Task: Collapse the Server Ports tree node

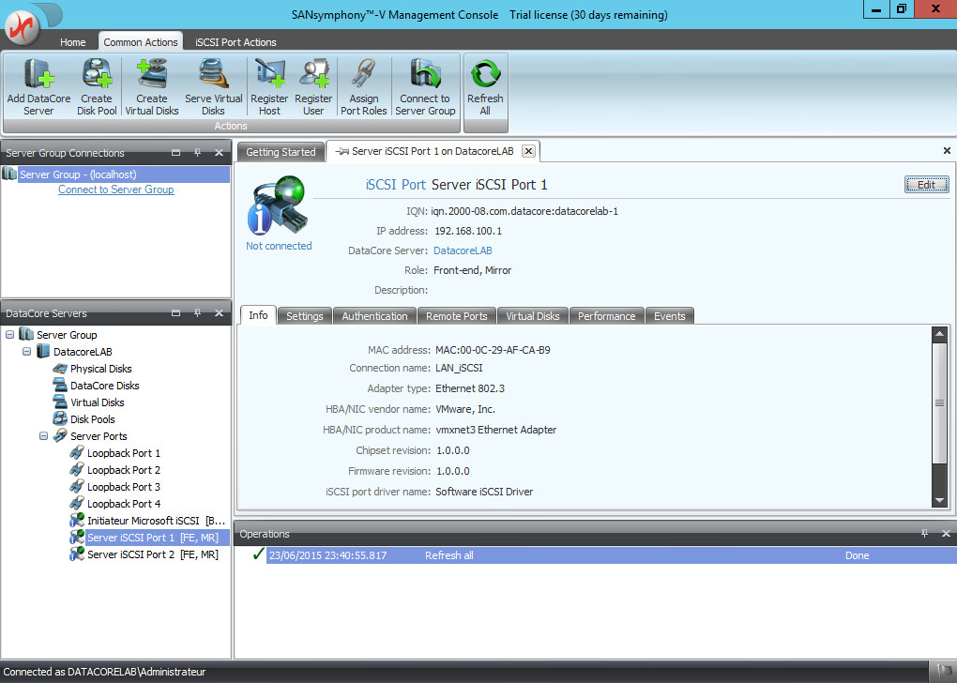Action: (x=43, y=436)
